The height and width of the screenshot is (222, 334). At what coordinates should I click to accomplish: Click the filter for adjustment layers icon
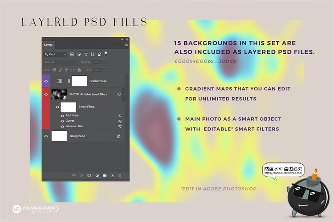79,54
